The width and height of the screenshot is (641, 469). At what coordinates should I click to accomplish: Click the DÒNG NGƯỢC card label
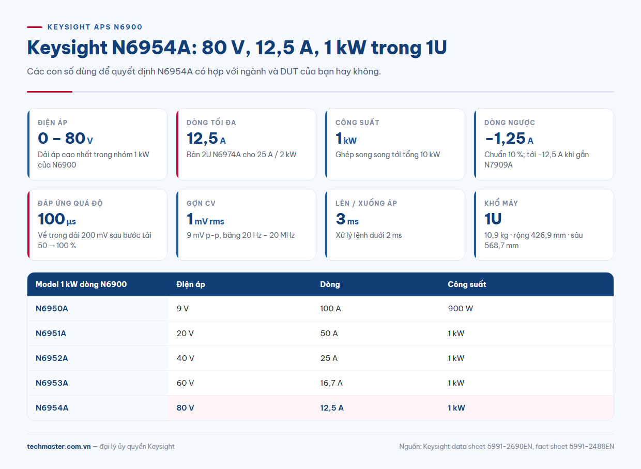tap(510, 123)
